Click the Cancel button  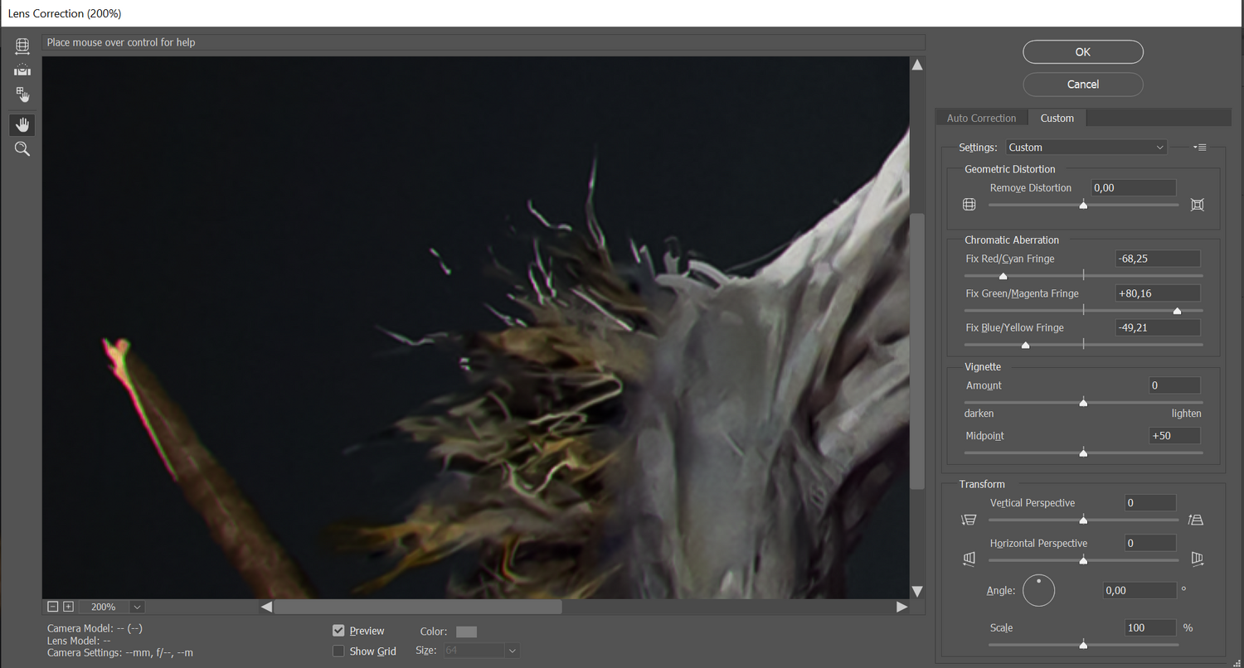click(x=1083, y=85)
